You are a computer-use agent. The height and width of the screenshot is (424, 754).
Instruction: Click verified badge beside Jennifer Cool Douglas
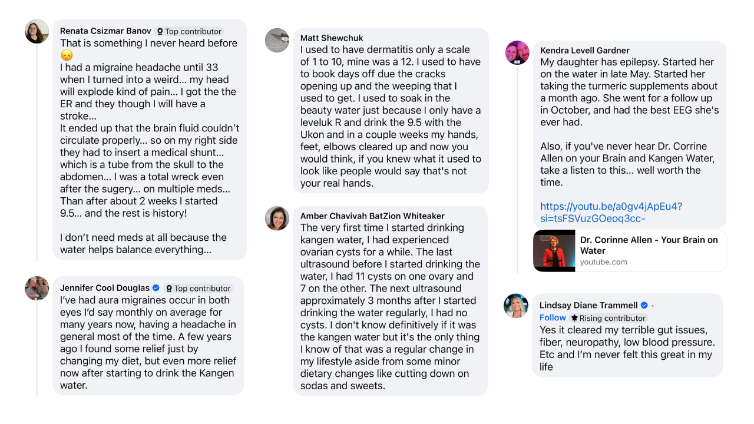click(156, 288)
